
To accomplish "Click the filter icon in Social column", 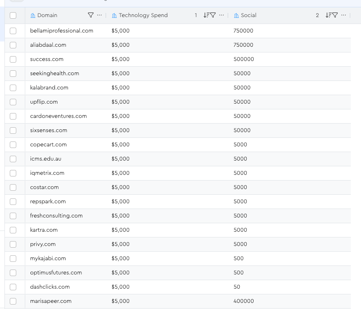I will (x=335, y=15).
